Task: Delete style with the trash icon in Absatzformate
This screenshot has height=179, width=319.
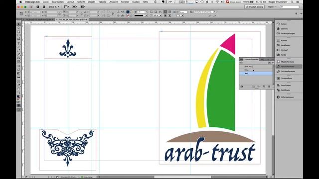Action: click(x=269, y=87)
